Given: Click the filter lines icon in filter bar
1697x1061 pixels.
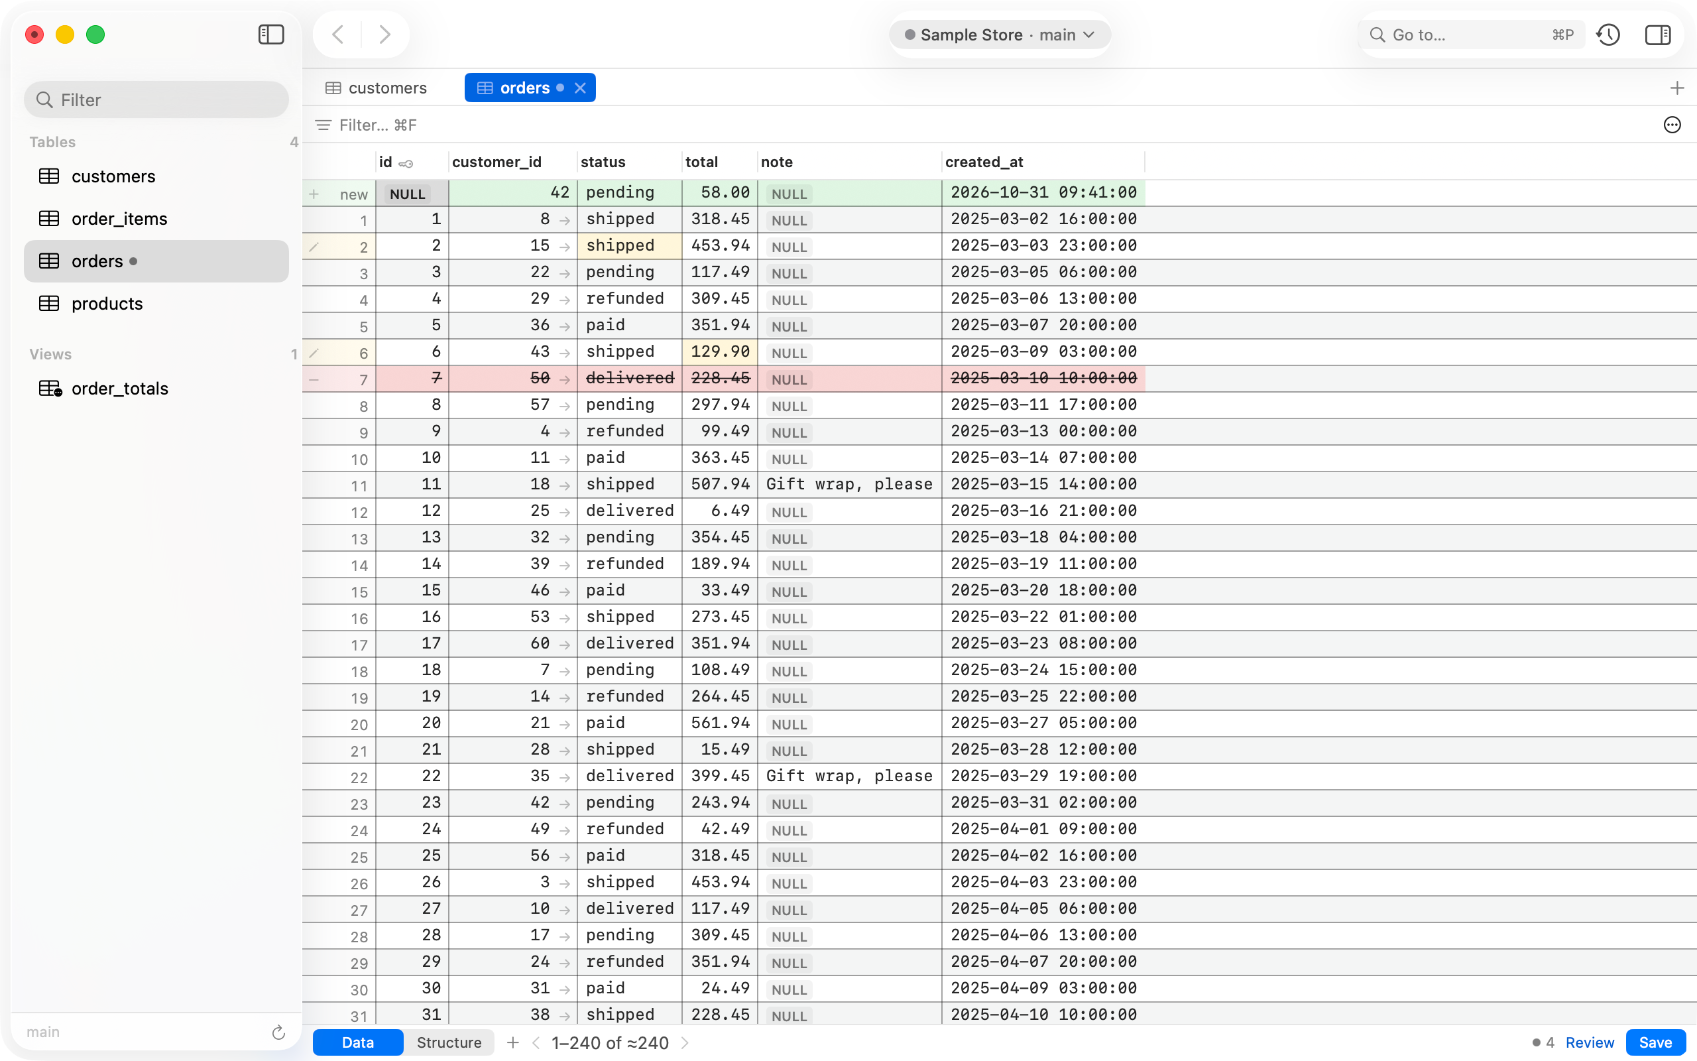Looking at the screenshot, I should [x=323, y=125].
